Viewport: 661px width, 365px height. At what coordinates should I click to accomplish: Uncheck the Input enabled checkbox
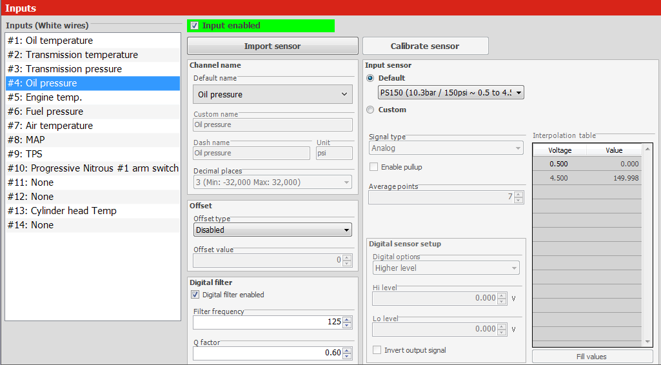tap(195, 26)
